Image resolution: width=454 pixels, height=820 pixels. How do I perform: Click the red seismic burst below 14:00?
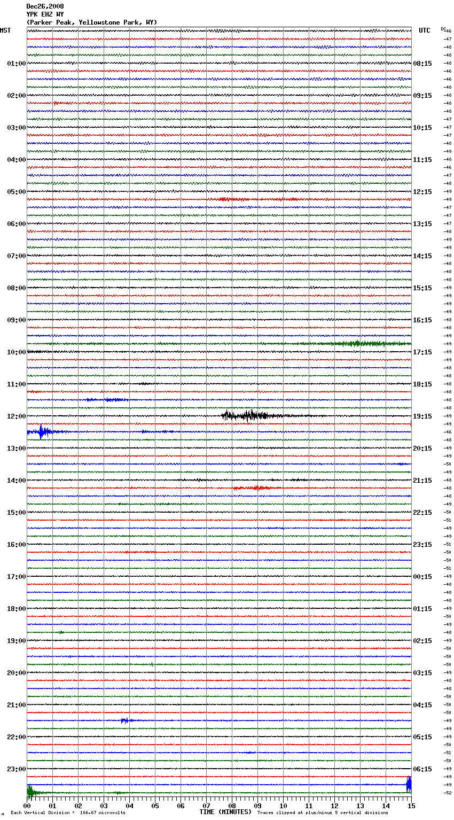click(255, 488)
